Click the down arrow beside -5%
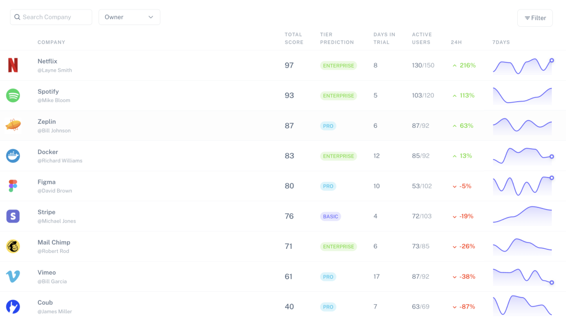Screen dimensions: 566x319 pyautogui.click(x=454, y=186)
